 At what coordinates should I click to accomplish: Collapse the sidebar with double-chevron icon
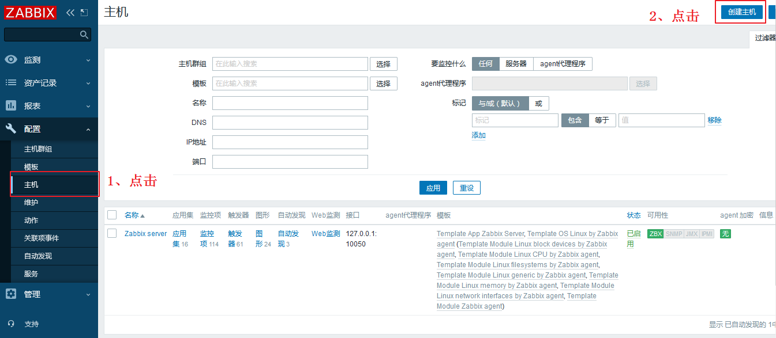point(70,12)
